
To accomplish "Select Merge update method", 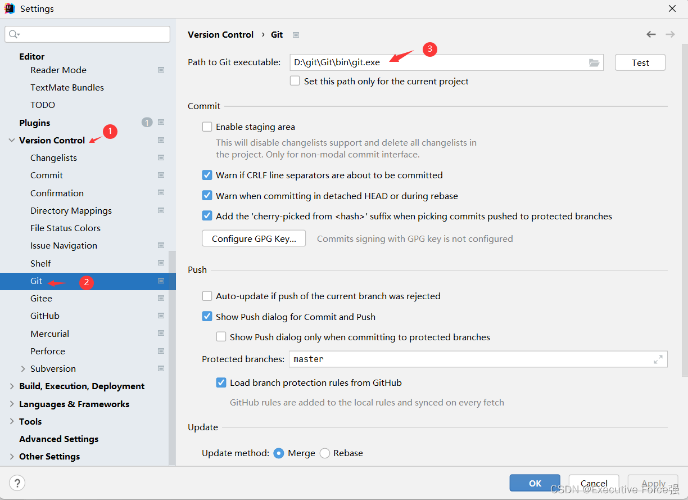I will tap(279, 453).
